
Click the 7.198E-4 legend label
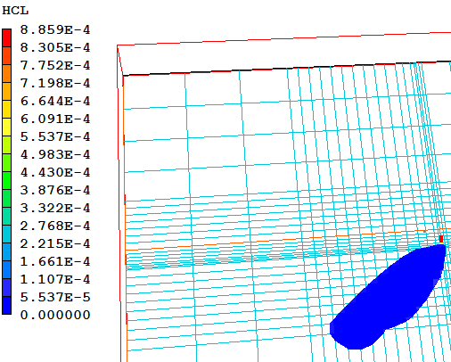click(x=55, y=83)
